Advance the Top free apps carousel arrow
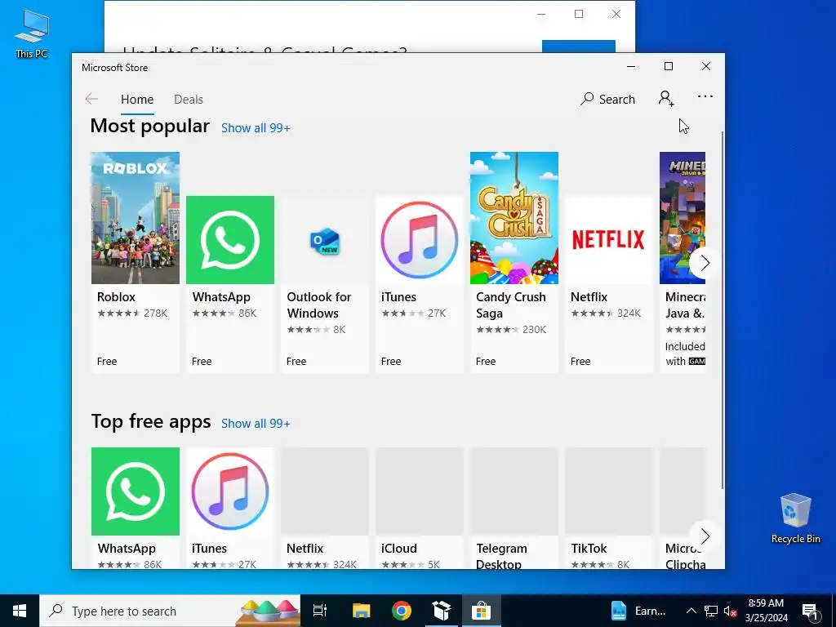The width and height of the screenshot is (836, 627). point(705,536)
